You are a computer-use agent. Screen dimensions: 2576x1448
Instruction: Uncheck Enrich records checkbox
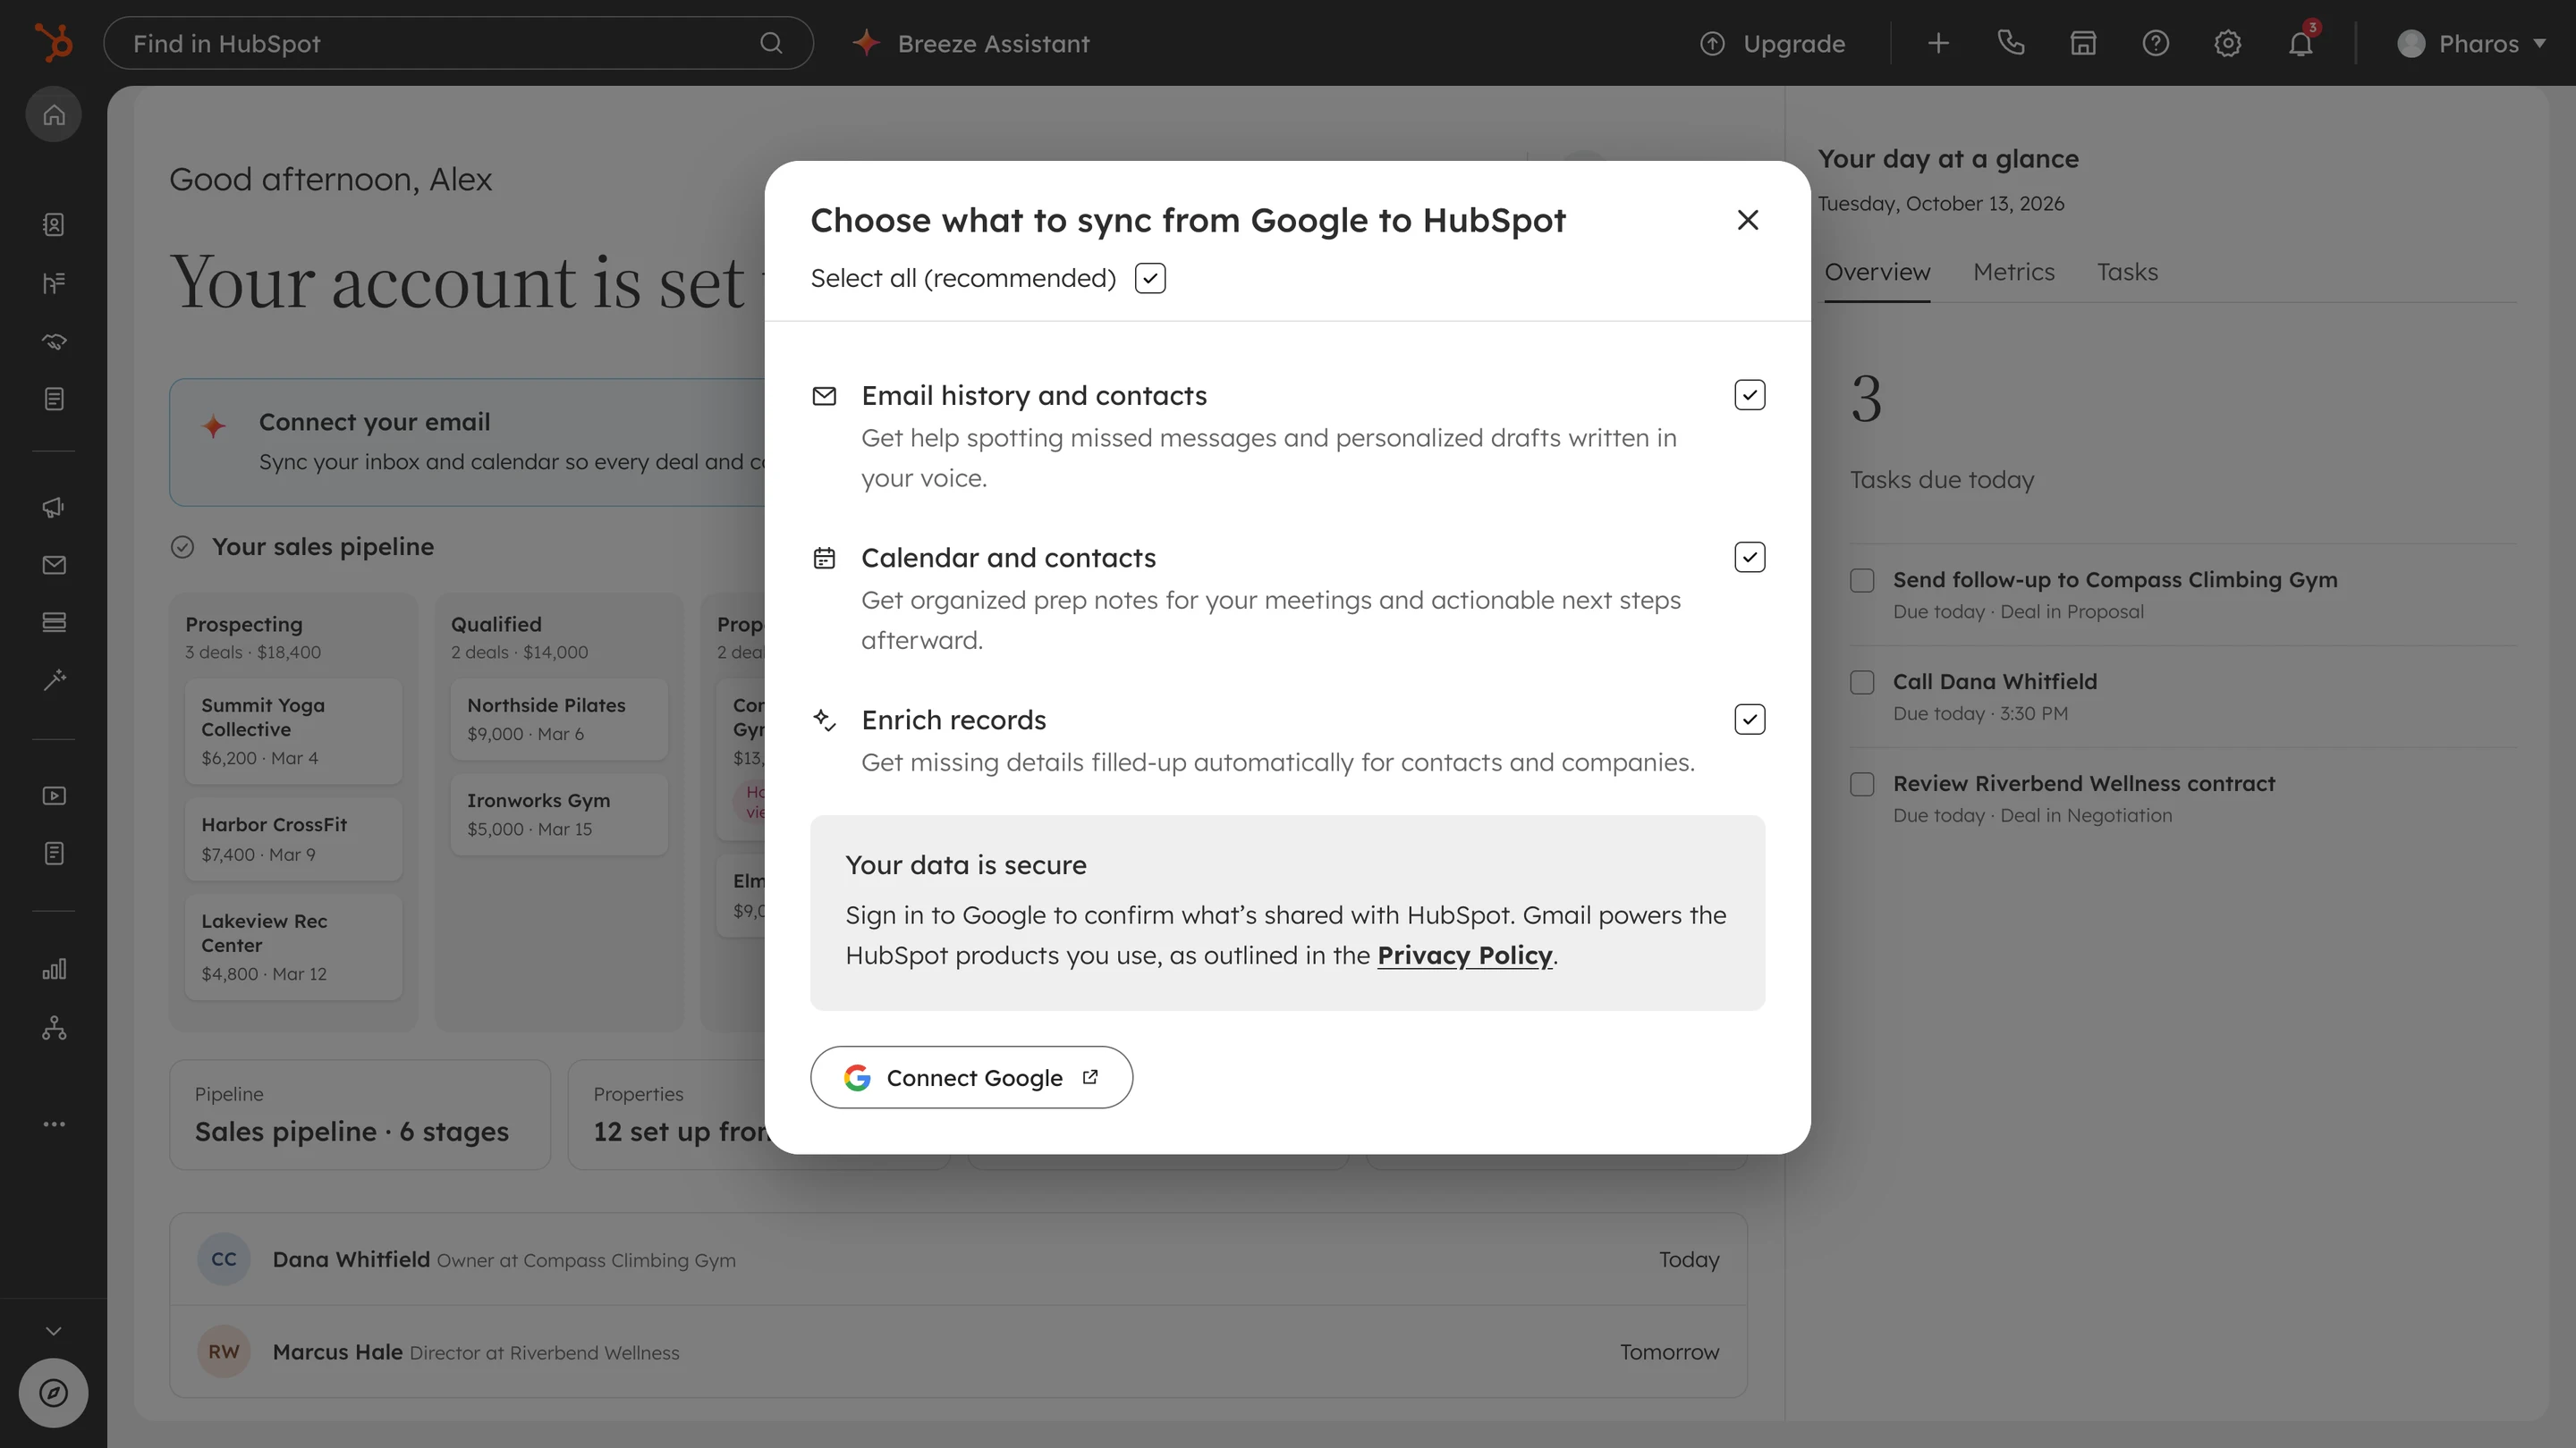pos(1749,720)
